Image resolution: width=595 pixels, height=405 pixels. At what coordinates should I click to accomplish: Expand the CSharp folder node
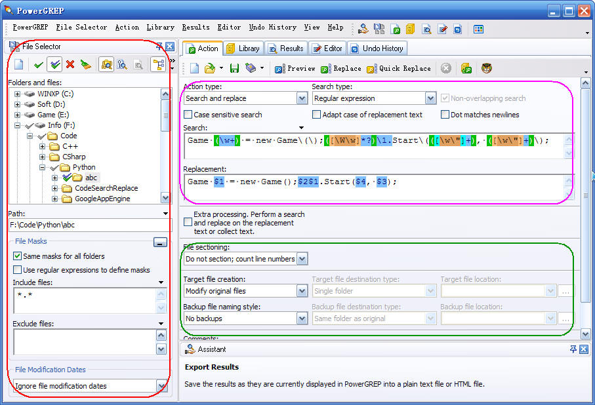pyautogui.click(x=42, y=157)
